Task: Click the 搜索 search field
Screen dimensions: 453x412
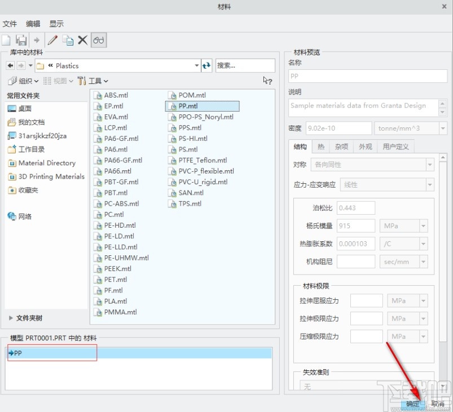Action: (245, 65)
